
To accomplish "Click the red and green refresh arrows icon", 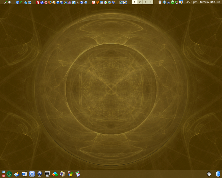I will pos(22,2).
